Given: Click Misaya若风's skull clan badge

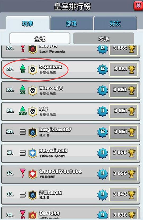Looking at the screenshot, I should point(33,90).
